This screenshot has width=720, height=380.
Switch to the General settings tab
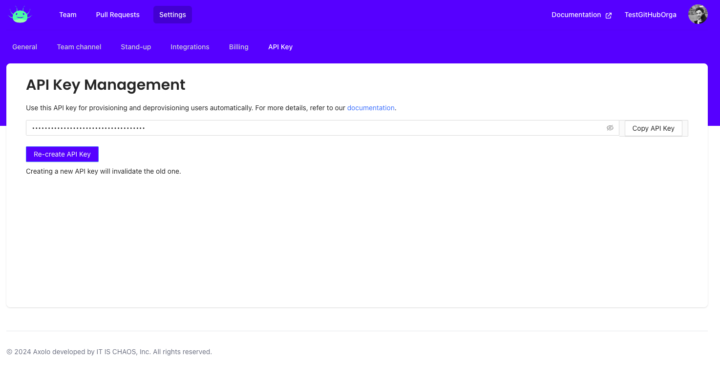(x=25, y=47)
